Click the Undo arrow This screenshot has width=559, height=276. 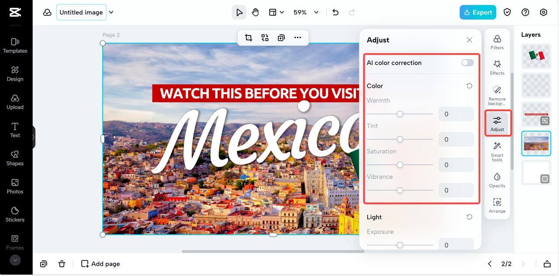pos(335,12)
